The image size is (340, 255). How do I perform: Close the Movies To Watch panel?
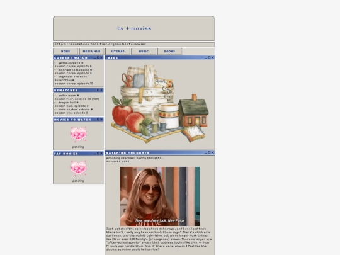click(101, 120)
